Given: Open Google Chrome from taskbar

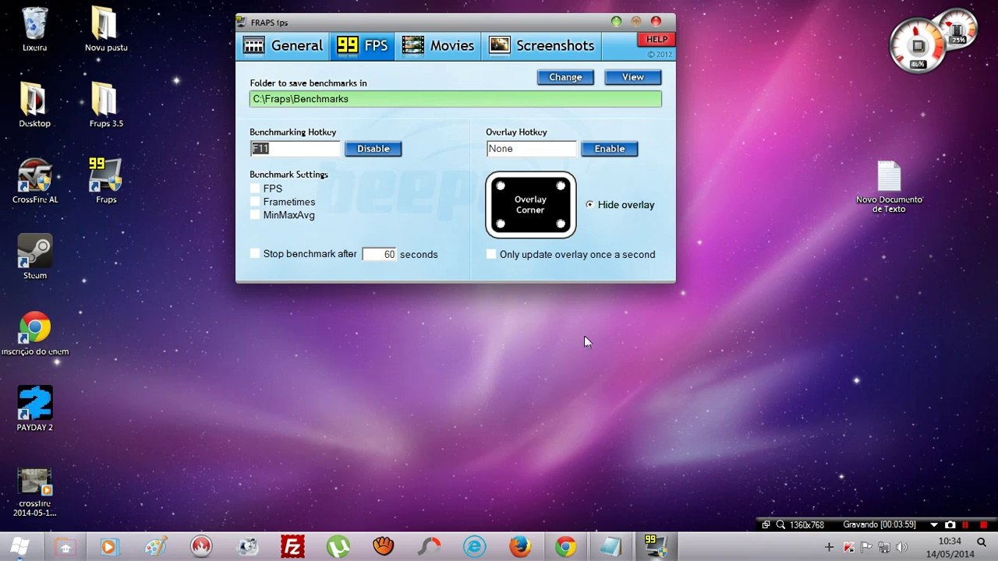Looking at the screenshot, I should [565, 547].
